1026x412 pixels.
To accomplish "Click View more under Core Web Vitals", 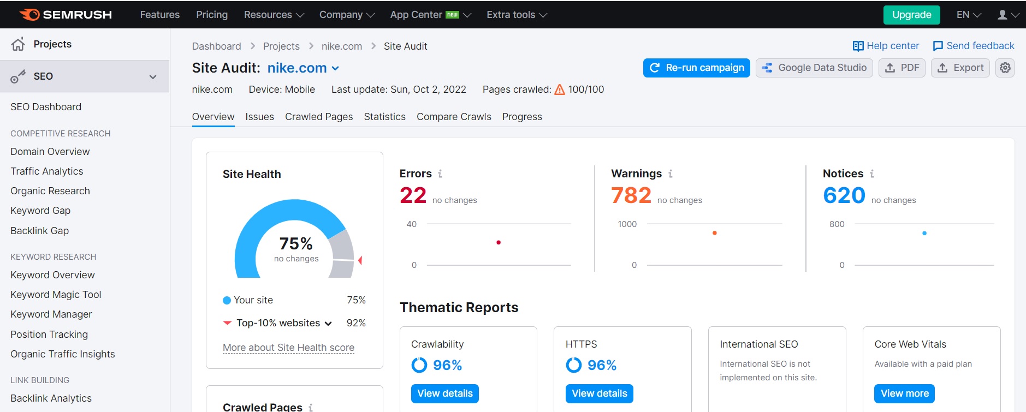I will (905, 393).
